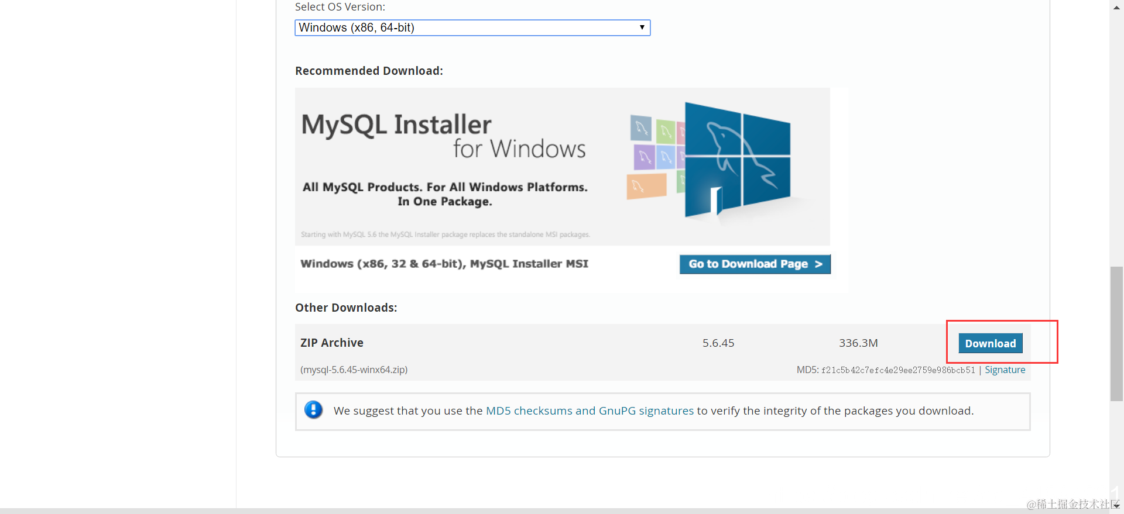Image resolution: width=1124 pixels, height=514 pixels.
Task: Click the version number 5.6.45
Action: point(718,343)
